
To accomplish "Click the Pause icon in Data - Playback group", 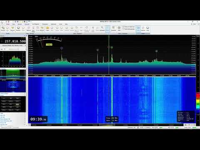I will [x=57, y=29].
